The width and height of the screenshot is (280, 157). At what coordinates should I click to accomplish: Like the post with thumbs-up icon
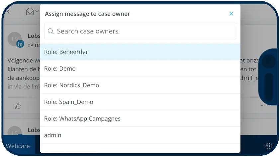tap(18, 106)
